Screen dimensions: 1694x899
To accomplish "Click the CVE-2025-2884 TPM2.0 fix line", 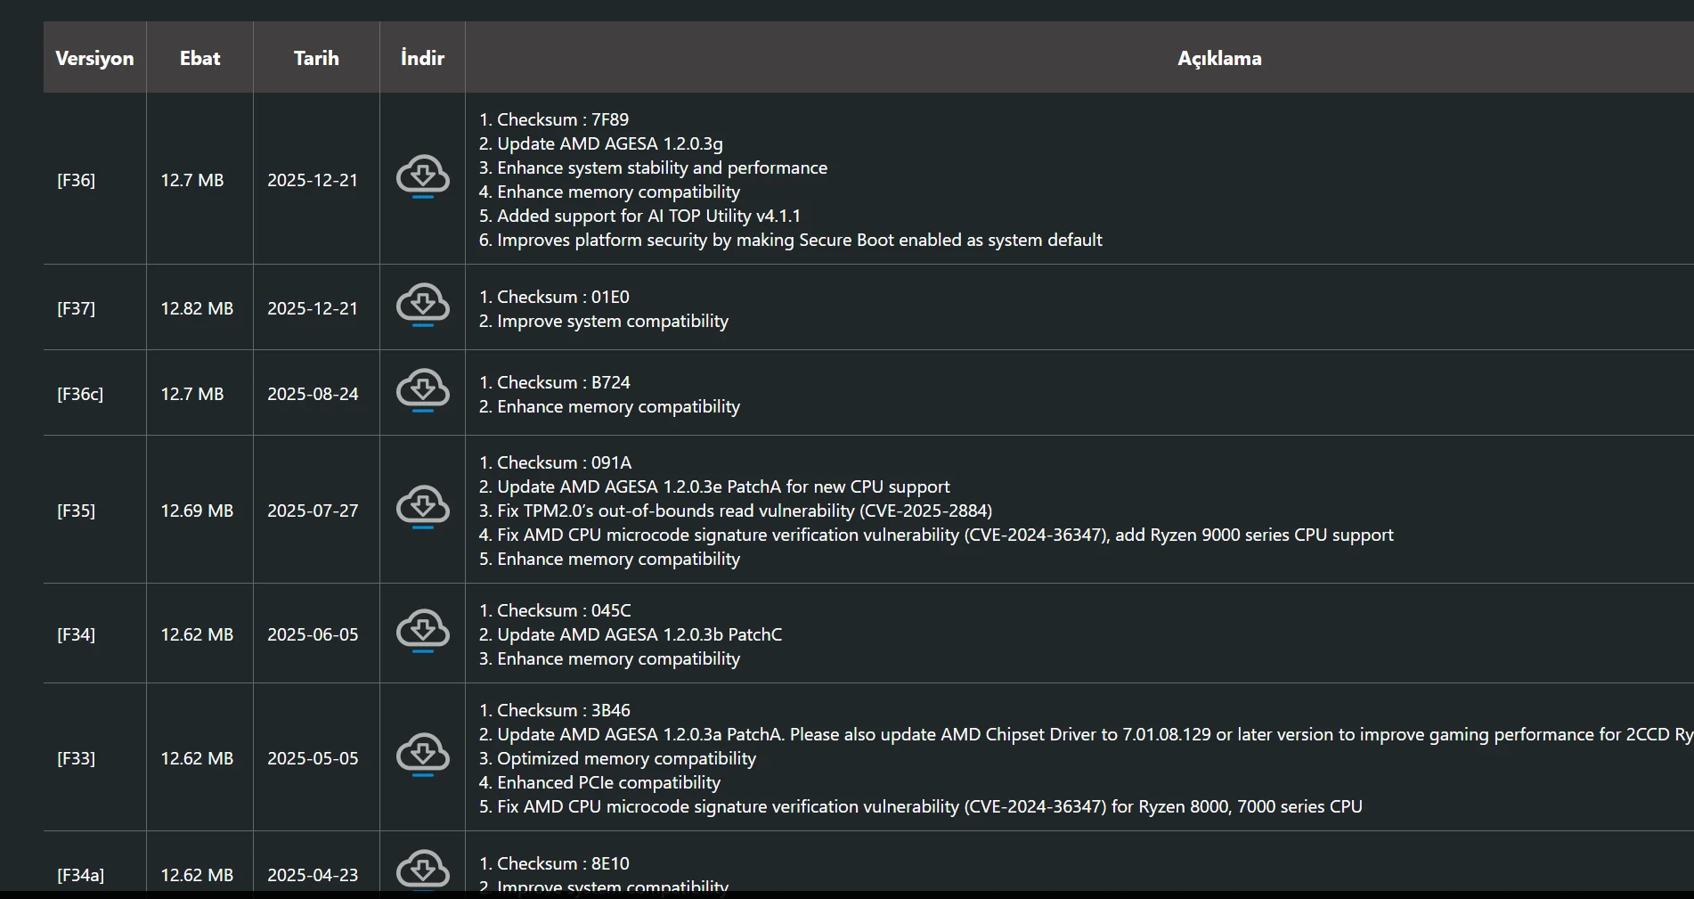I will [x=735, y=511].
